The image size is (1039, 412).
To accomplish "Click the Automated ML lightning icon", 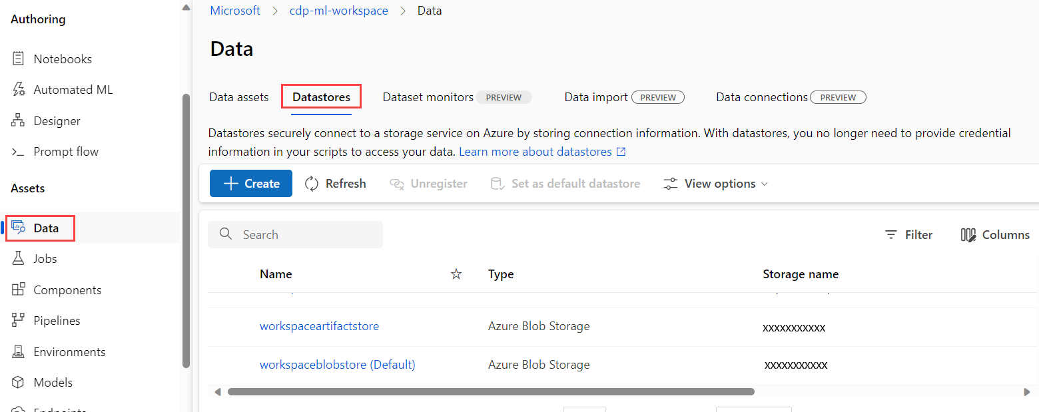I will click(19, 90).
